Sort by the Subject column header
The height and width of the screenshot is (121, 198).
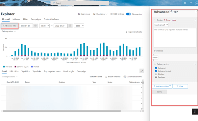27,82
